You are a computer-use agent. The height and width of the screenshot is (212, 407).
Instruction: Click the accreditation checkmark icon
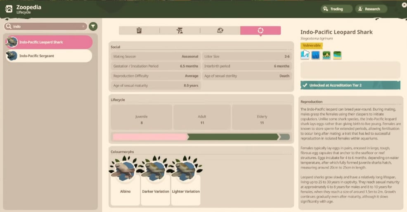(305, 85)
